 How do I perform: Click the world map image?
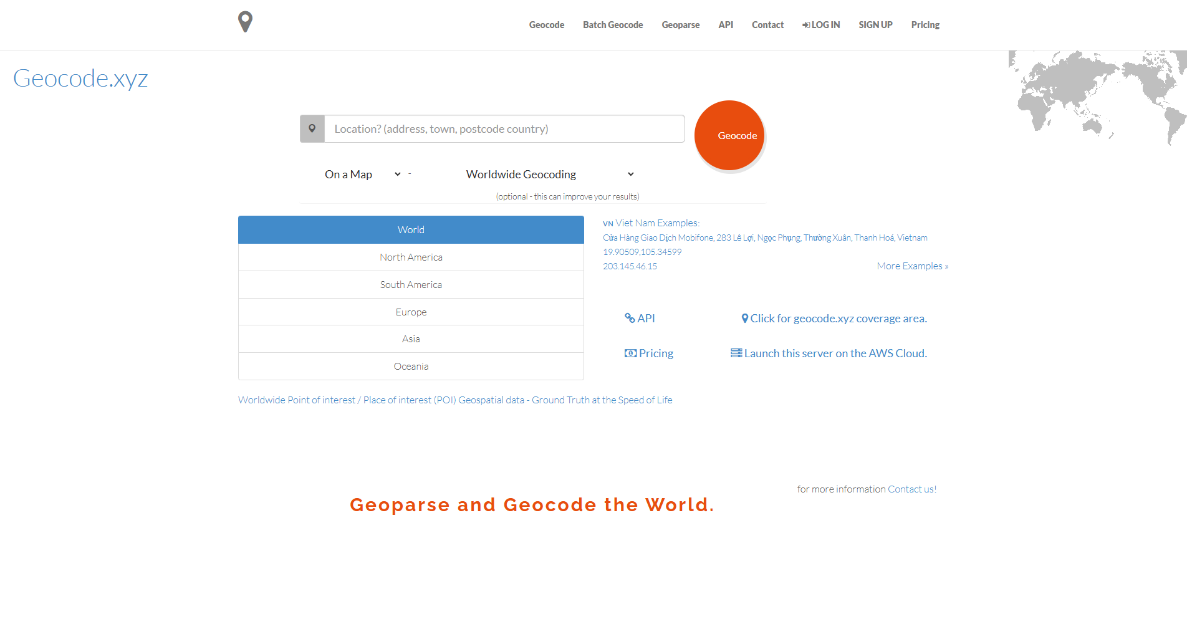point(1097,97)
